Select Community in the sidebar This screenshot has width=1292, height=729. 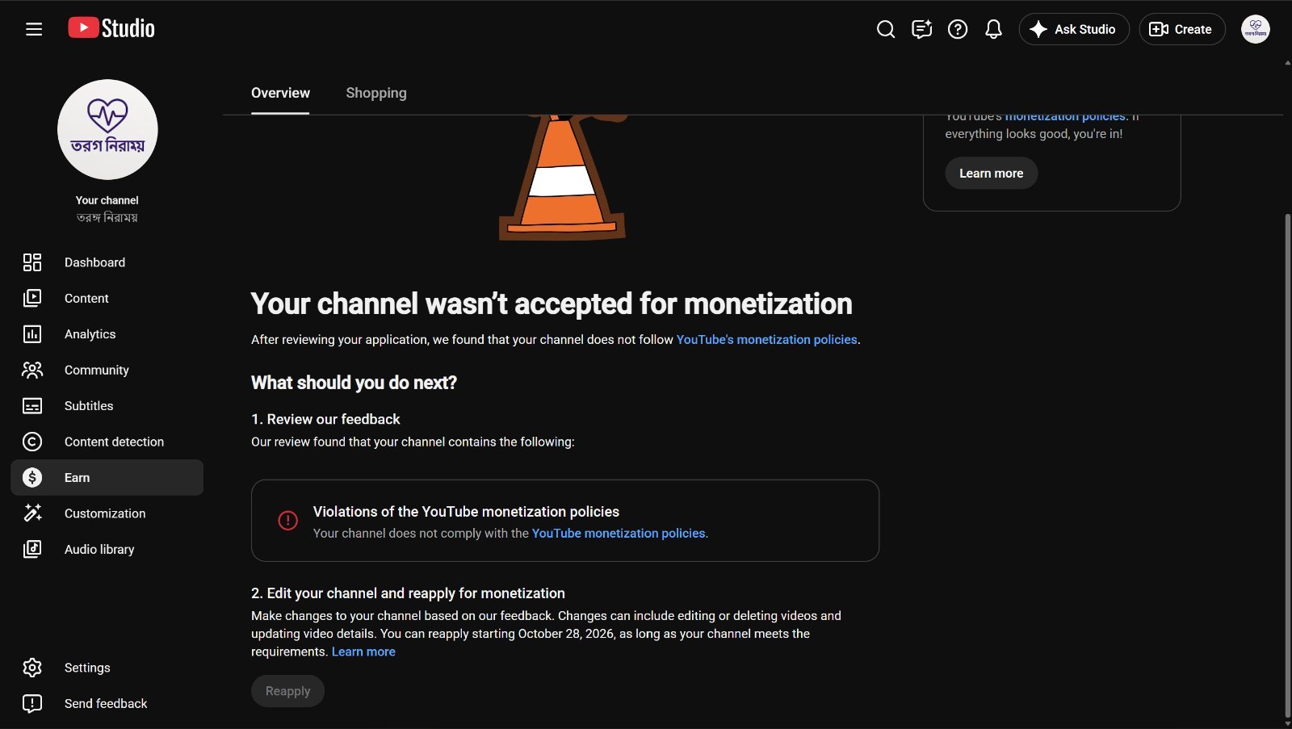pyautogui.click(x=107, y=370)
